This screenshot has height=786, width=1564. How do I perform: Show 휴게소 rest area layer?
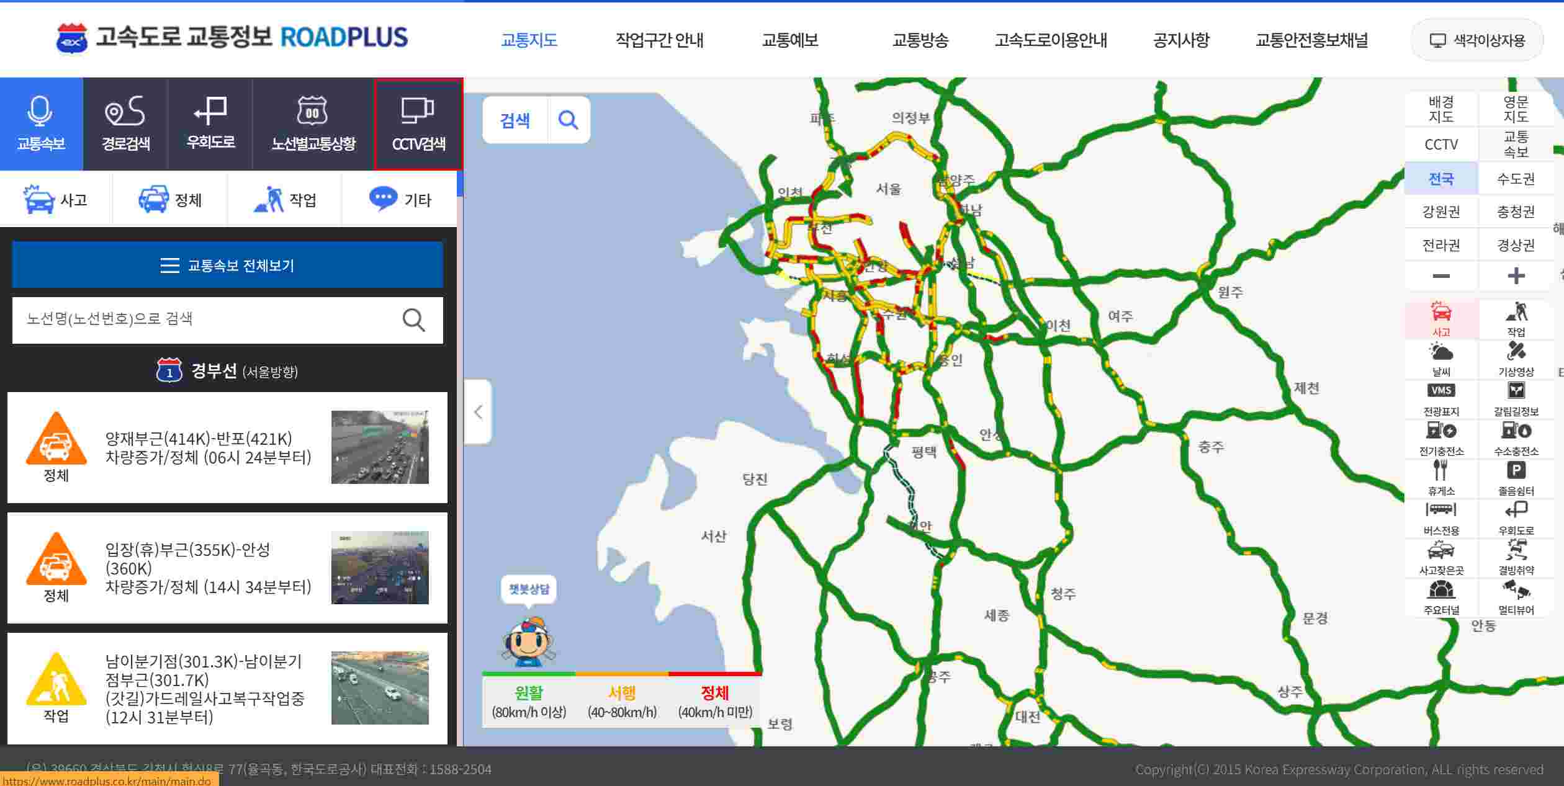click(1440, 476)
